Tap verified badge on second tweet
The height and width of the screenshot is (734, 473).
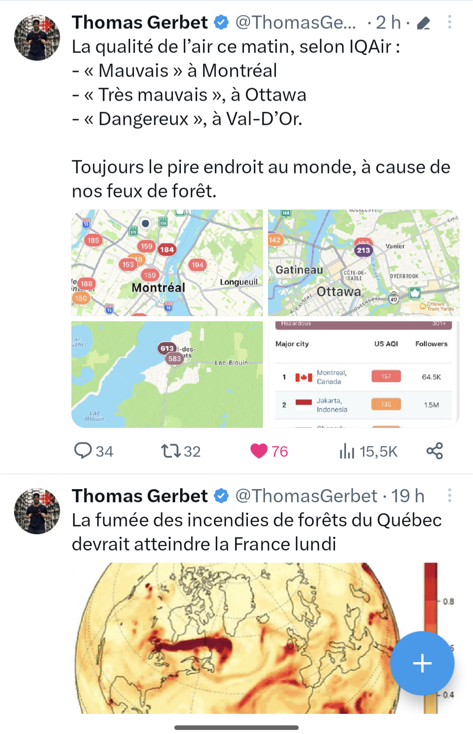pos(221,496)
